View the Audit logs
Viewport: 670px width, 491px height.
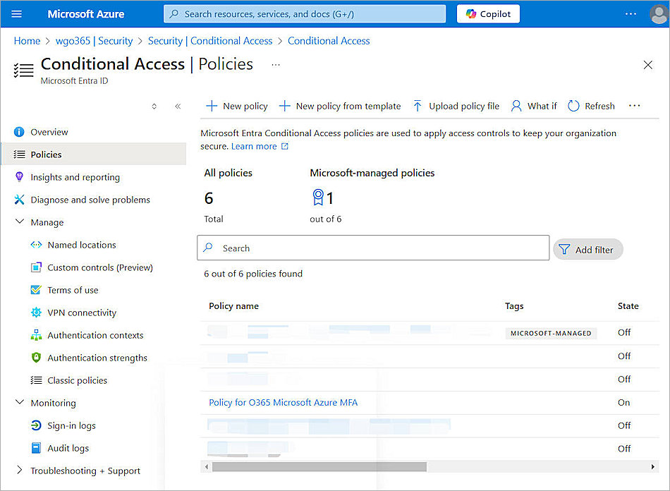pyautogui.click(x=68, y=448)
